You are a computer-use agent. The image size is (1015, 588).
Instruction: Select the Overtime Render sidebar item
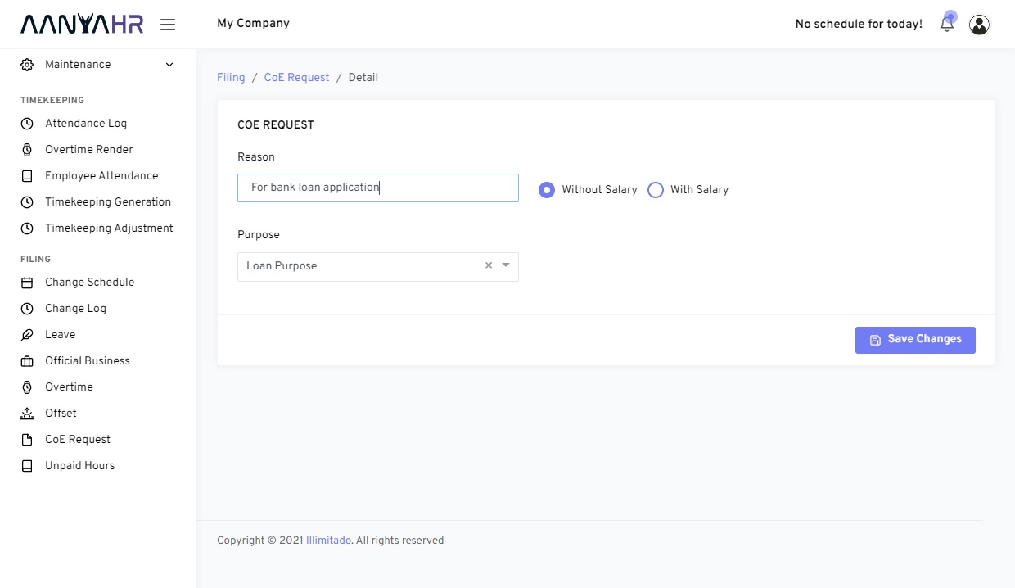(89, 149)
